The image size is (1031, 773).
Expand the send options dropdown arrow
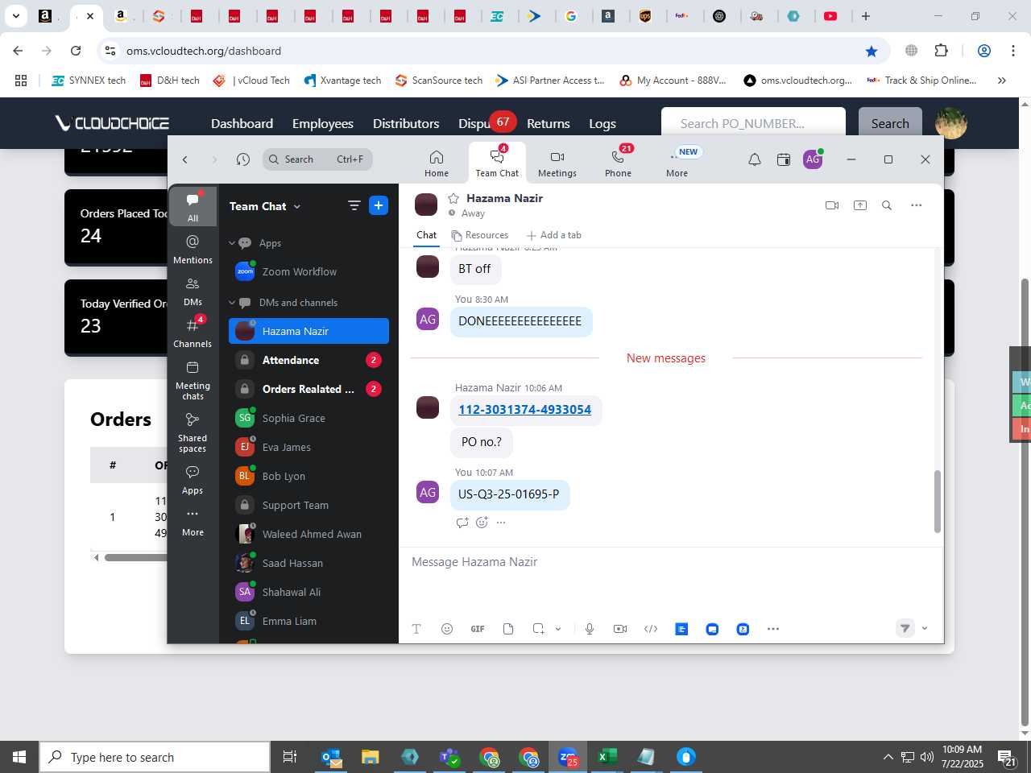coord(925,629)
